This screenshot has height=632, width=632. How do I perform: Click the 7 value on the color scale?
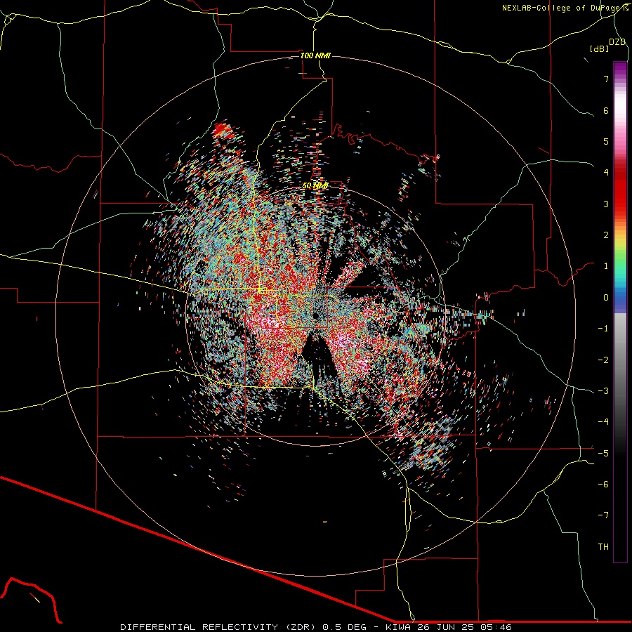pyautogui.click(x=606, y=79)
